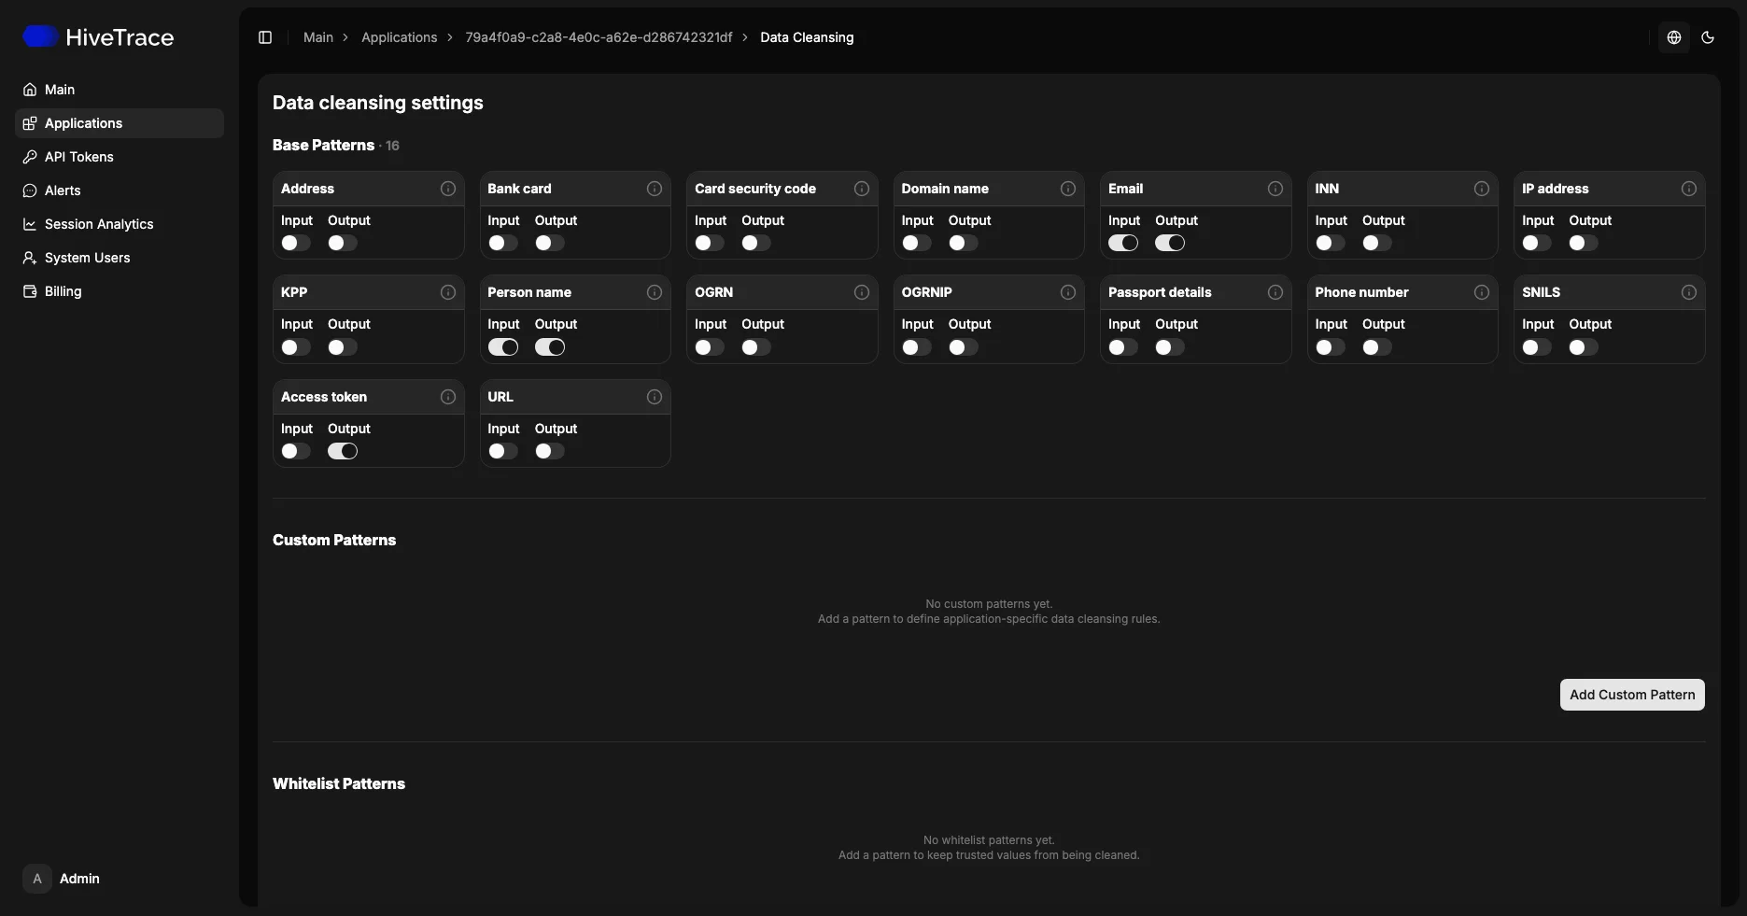Navigate to Applications breadcrumb link

(x=399, y=37)
